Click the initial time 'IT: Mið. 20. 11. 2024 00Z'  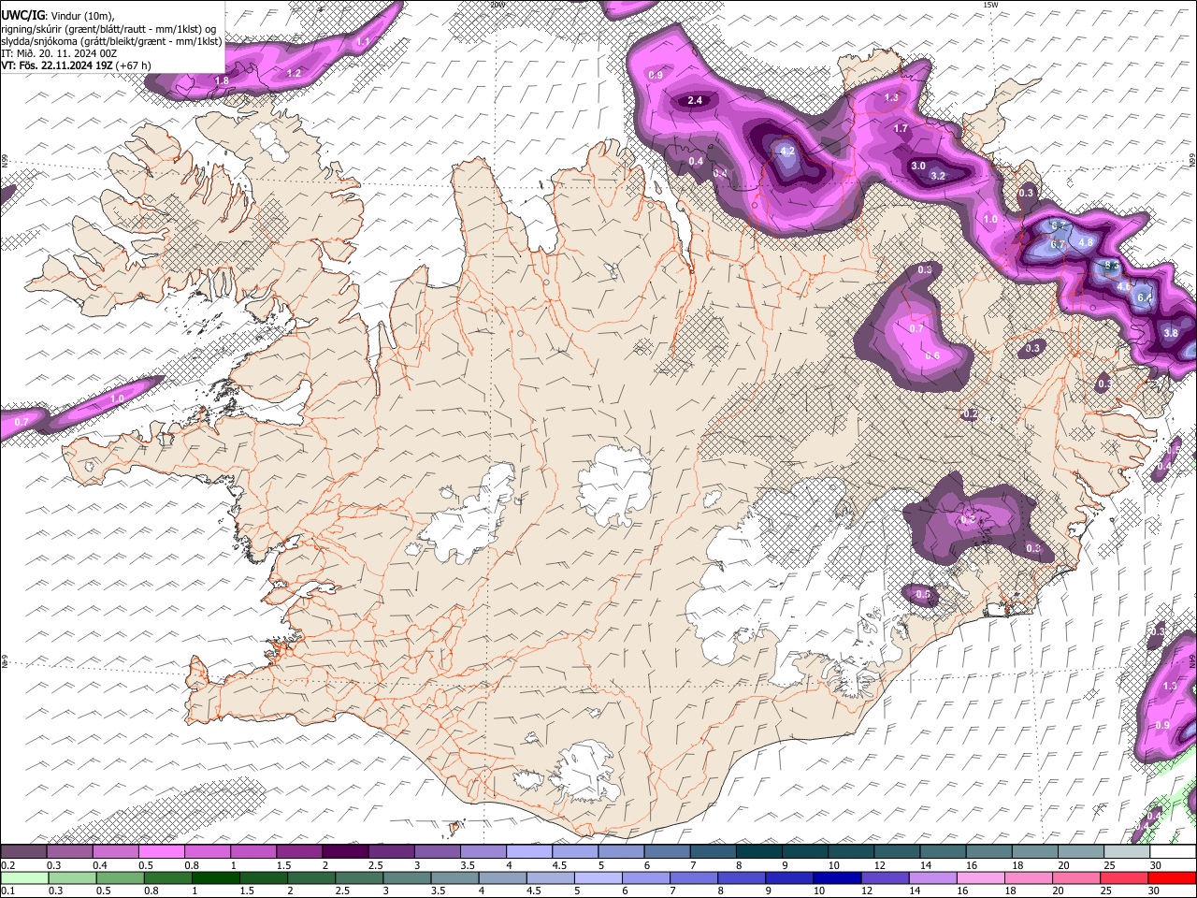(x=59, y=53)
